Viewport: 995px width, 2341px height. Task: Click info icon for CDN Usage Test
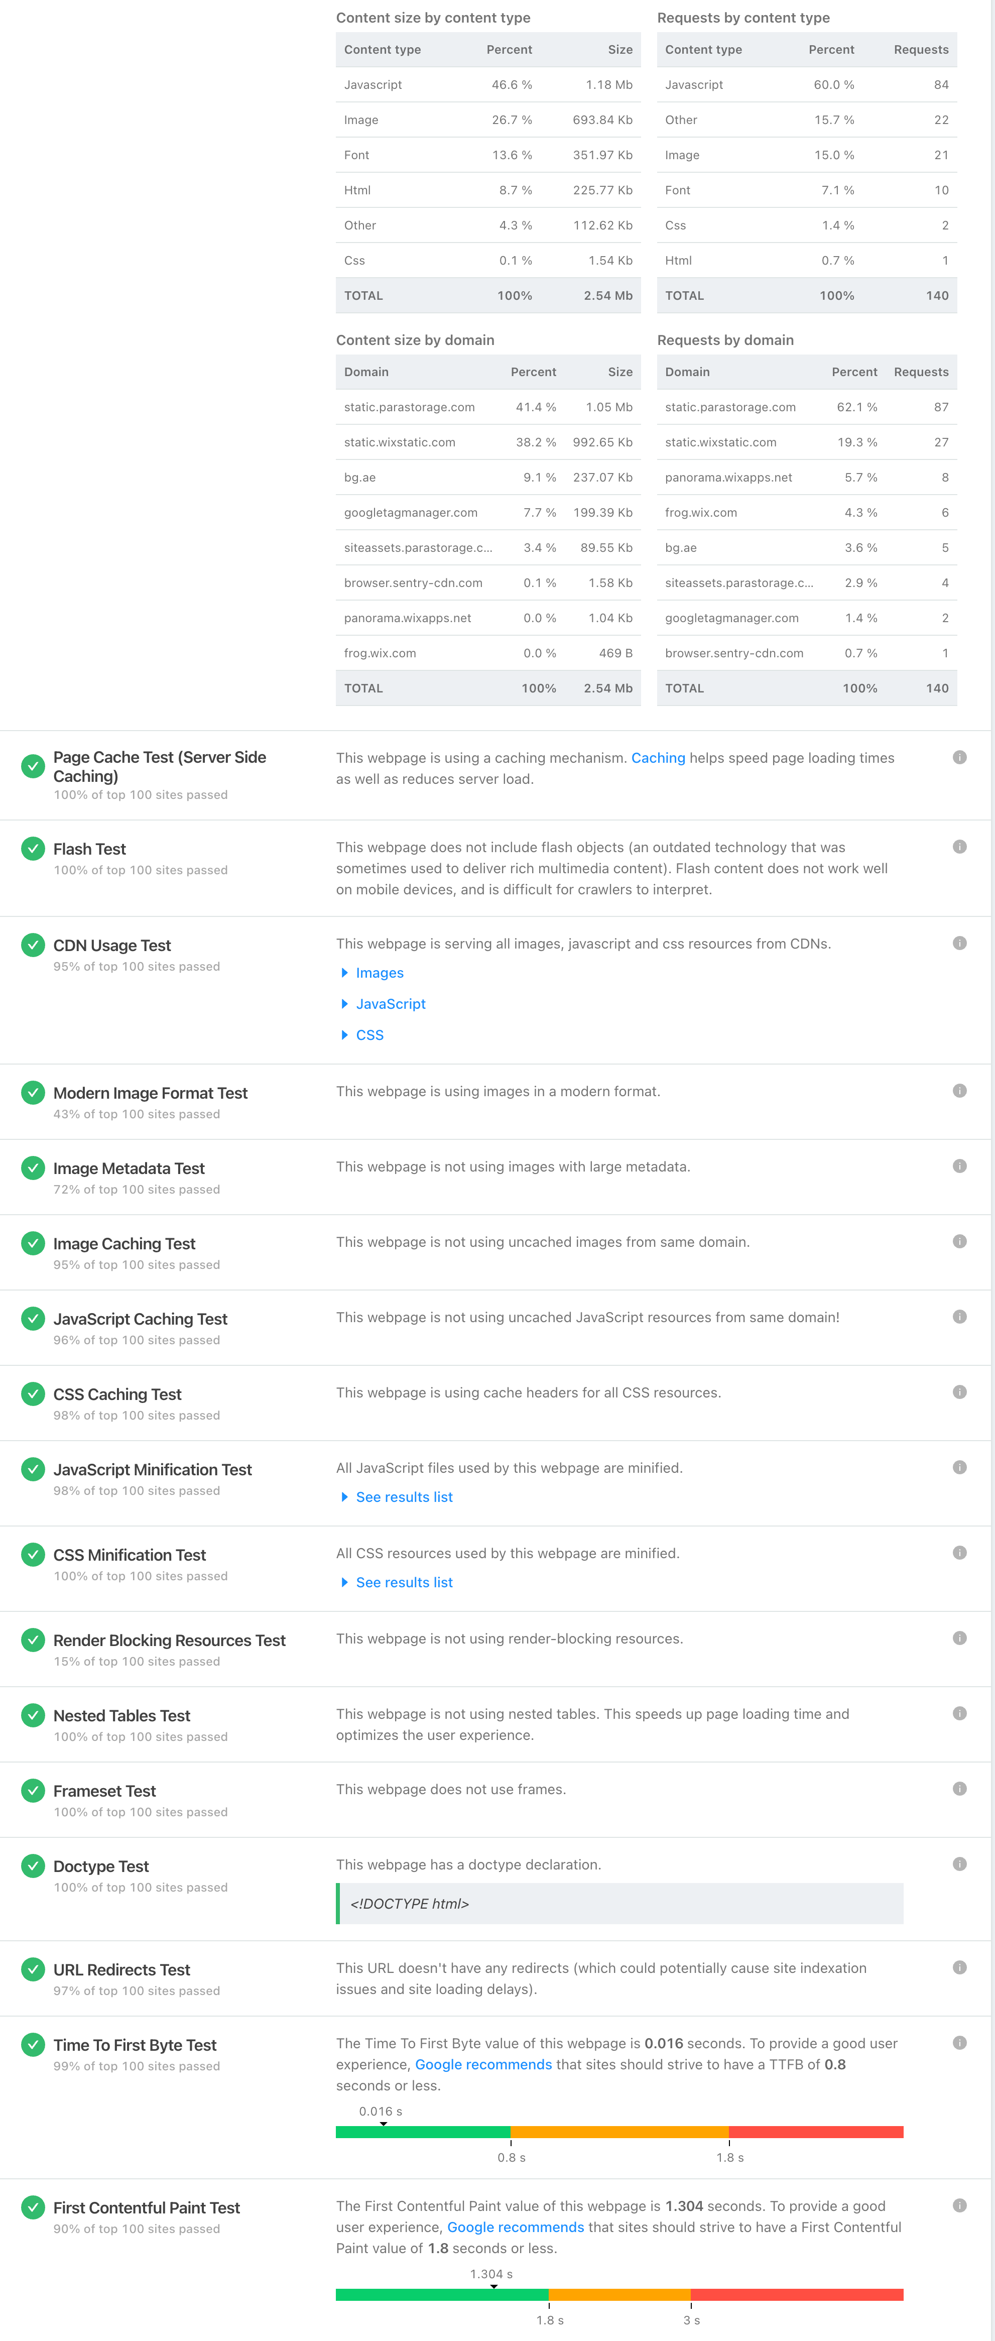[x=959, y=943]
